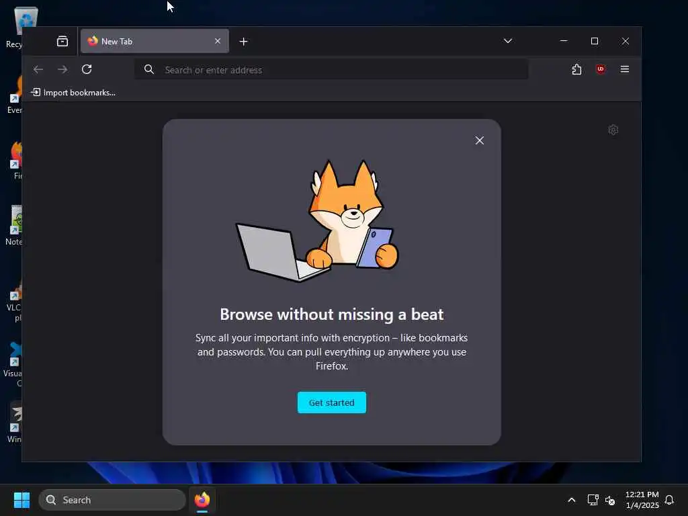
Task: Switch to the New Tab tab
Action: click(155, 41)
